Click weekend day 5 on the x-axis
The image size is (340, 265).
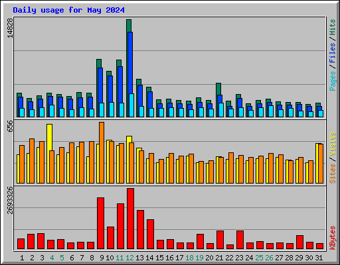coord(62,258)
